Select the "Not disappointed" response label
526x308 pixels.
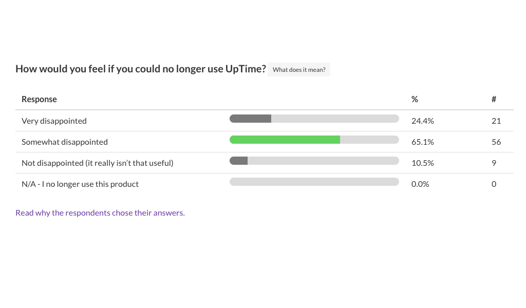pos(98,163)
